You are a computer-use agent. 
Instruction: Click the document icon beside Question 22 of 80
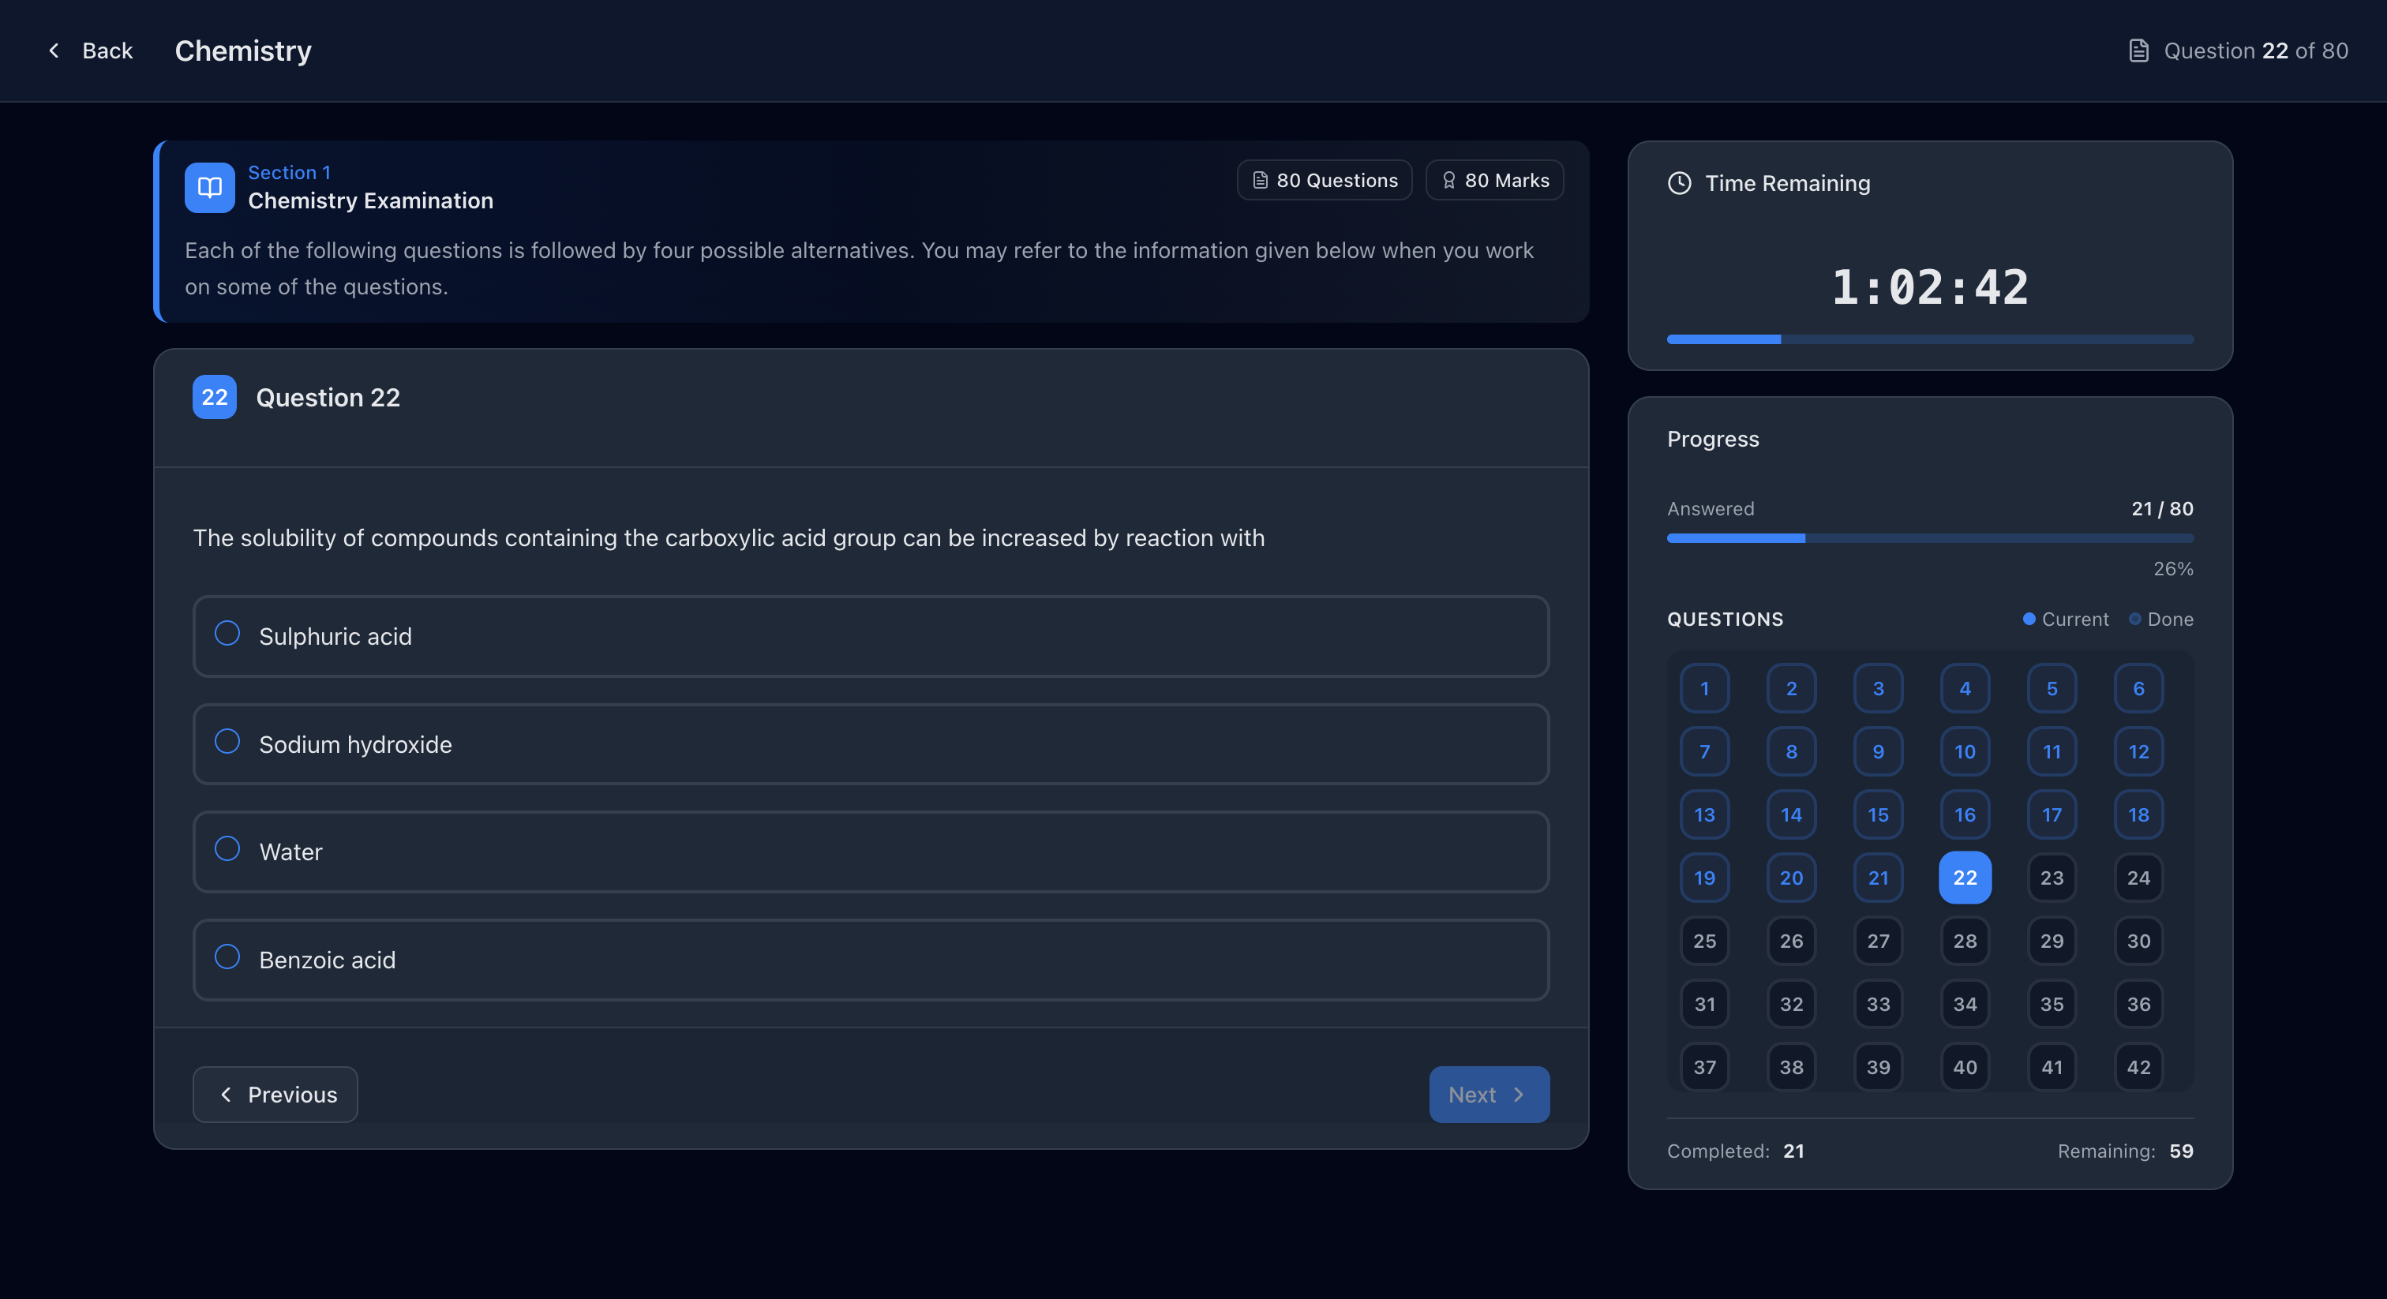2138,51
